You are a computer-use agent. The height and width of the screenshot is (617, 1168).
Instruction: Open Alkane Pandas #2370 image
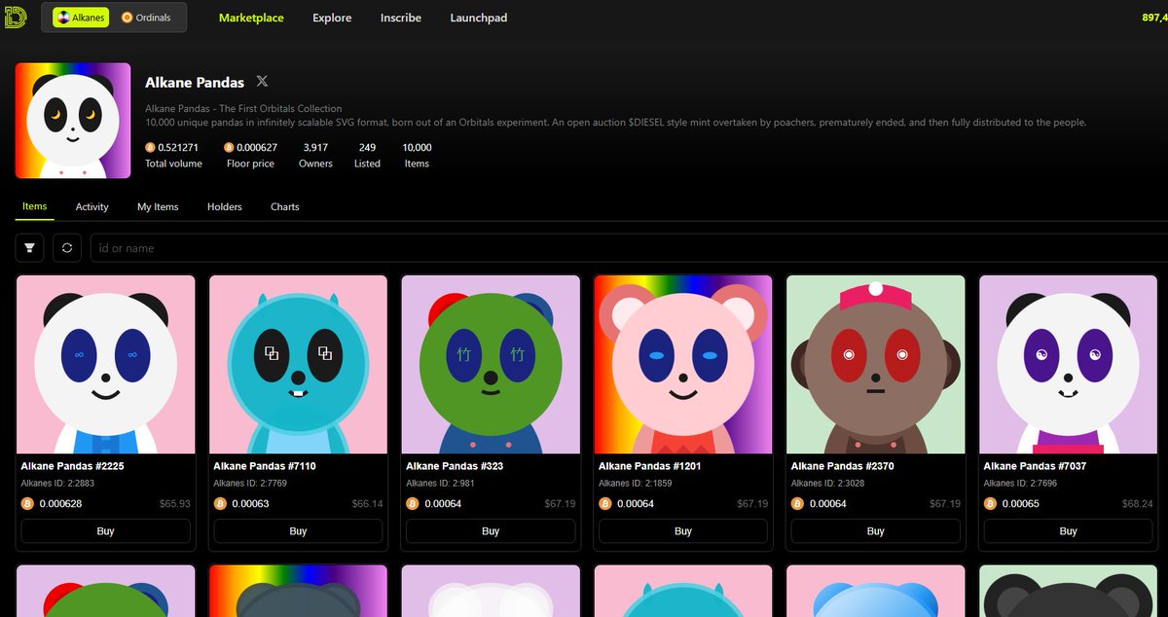coord(876,365)
